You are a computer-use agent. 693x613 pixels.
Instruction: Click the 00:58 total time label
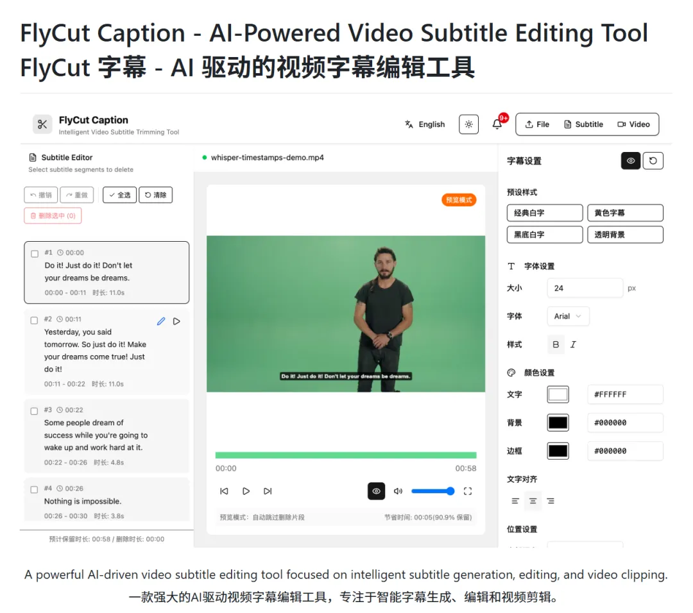[466, 469]
